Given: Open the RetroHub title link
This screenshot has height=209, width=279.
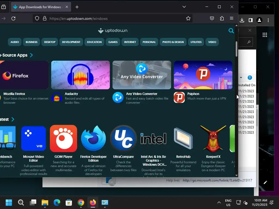Looking at the screenshot, I should (183, 157).
